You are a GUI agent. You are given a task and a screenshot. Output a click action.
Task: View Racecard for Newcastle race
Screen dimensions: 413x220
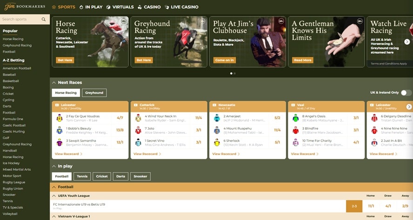click(226, 154)
